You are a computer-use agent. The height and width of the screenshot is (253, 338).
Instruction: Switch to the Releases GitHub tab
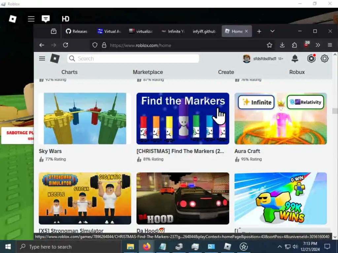pos(77,31)
